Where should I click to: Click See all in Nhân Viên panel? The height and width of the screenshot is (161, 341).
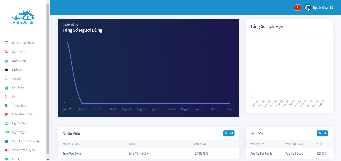coord(228,133)
